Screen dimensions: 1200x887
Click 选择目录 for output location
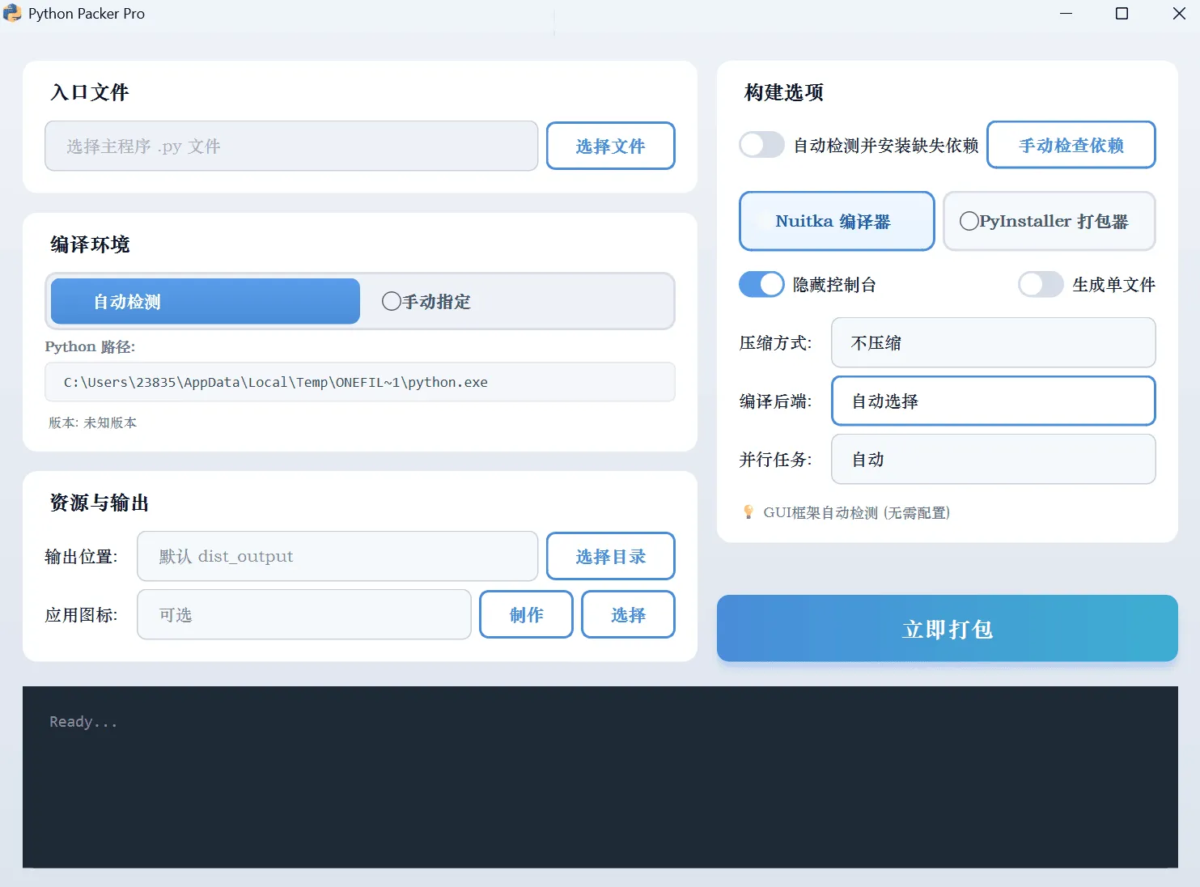point(610,556)
